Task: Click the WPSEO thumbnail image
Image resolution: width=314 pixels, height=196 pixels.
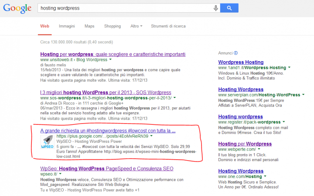Action: tap(47, 142)
